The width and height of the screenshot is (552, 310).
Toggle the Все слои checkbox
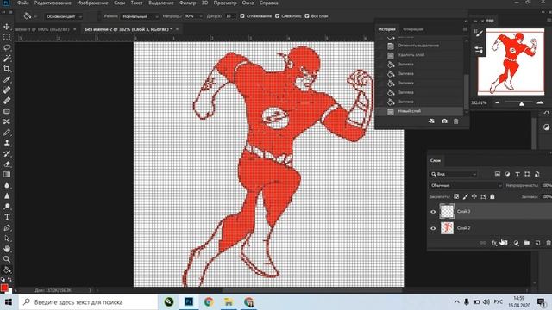tap(307, 16)
